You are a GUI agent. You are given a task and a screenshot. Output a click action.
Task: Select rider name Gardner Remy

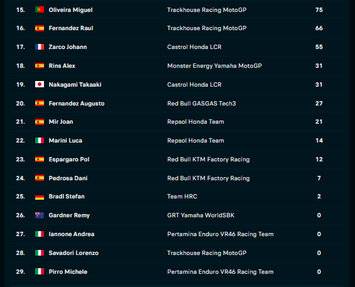[69, 215]
